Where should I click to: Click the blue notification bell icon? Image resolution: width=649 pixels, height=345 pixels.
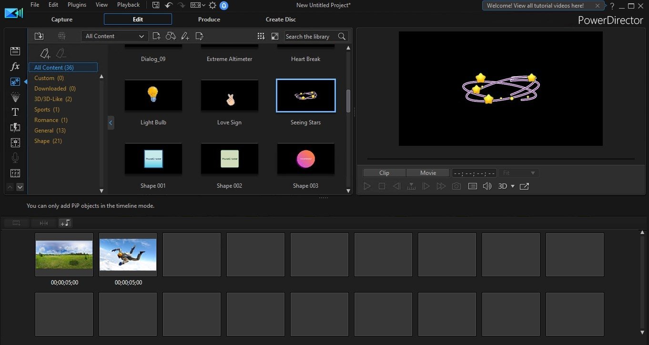coord(224,5)
